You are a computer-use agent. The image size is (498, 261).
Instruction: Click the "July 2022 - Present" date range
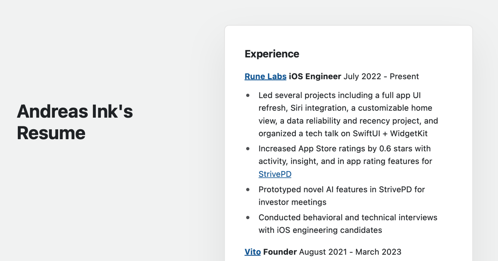381,76
